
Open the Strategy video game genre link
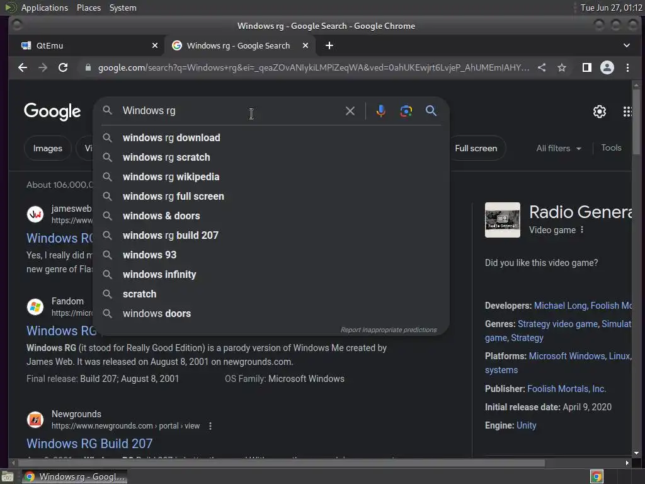click(x=557, y=324)
